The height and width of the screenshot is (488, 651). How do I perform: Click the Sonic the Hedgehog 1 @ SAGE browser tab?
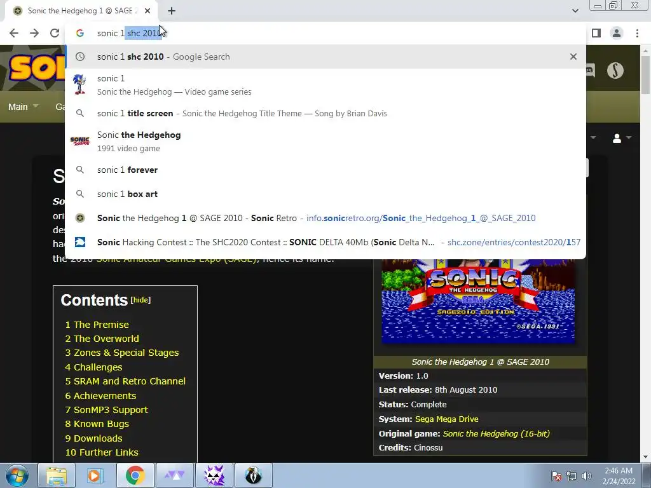coord(81,11)
